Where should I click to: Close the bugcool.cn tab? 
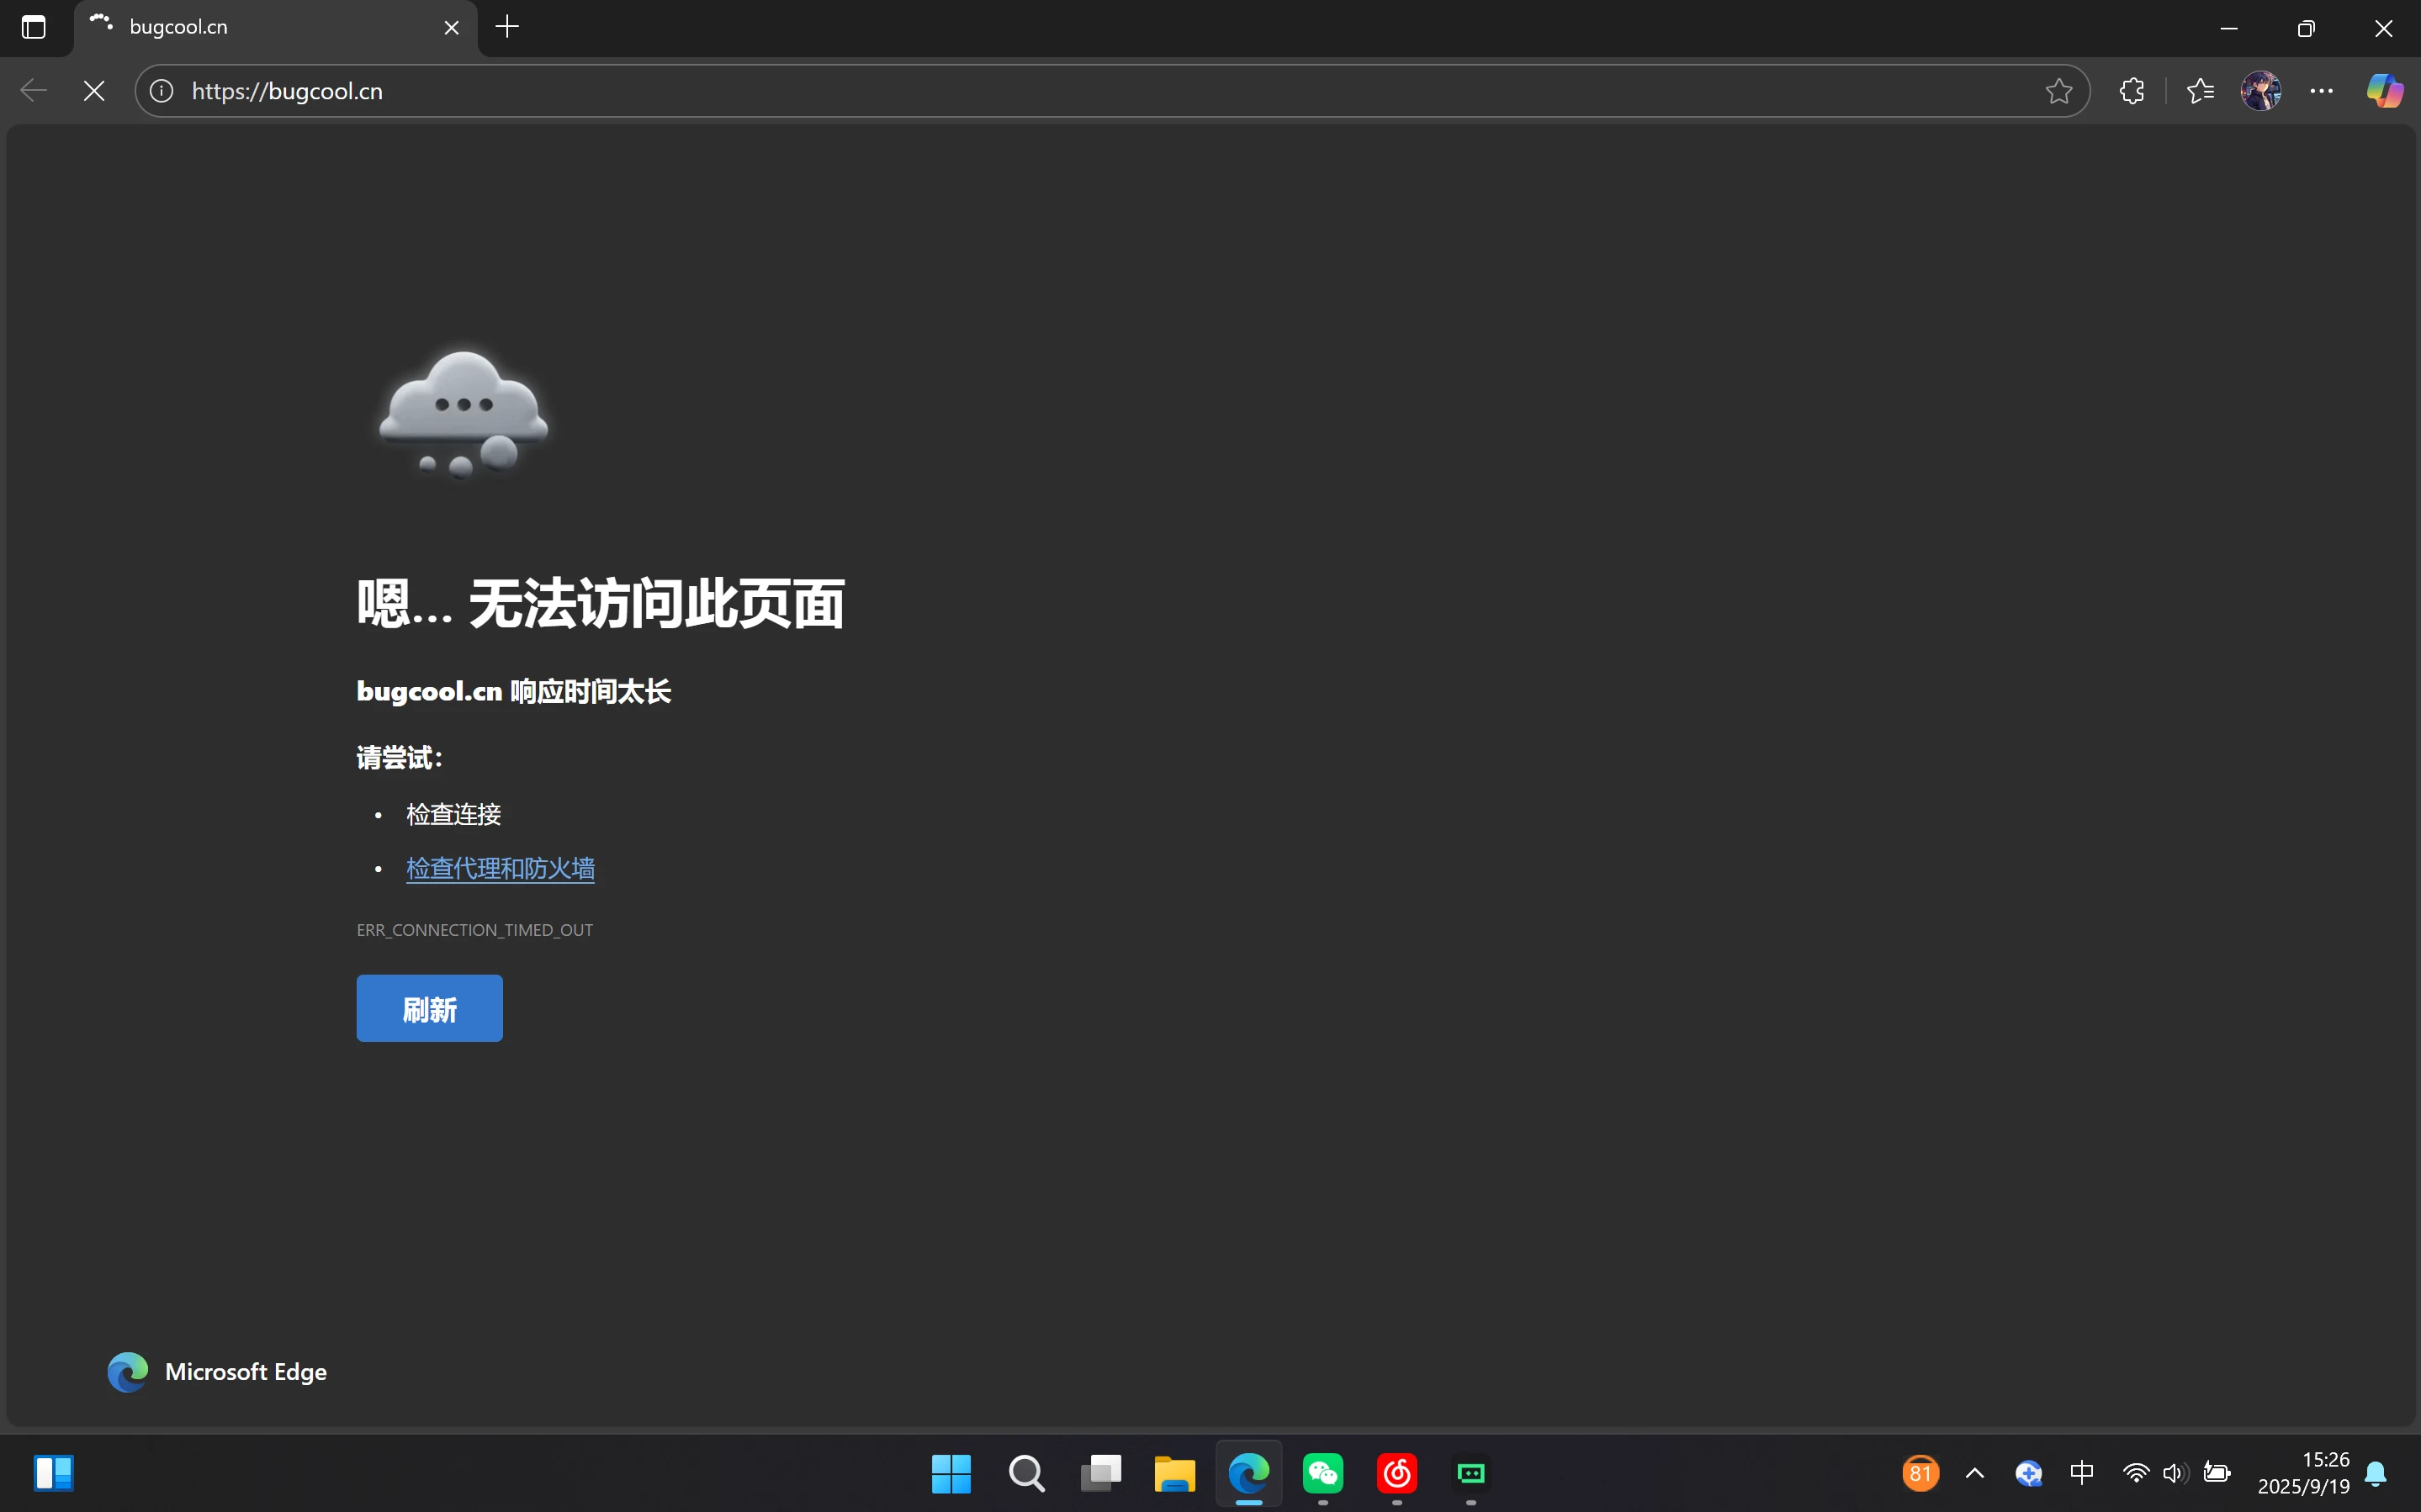[x=451, y=28]
